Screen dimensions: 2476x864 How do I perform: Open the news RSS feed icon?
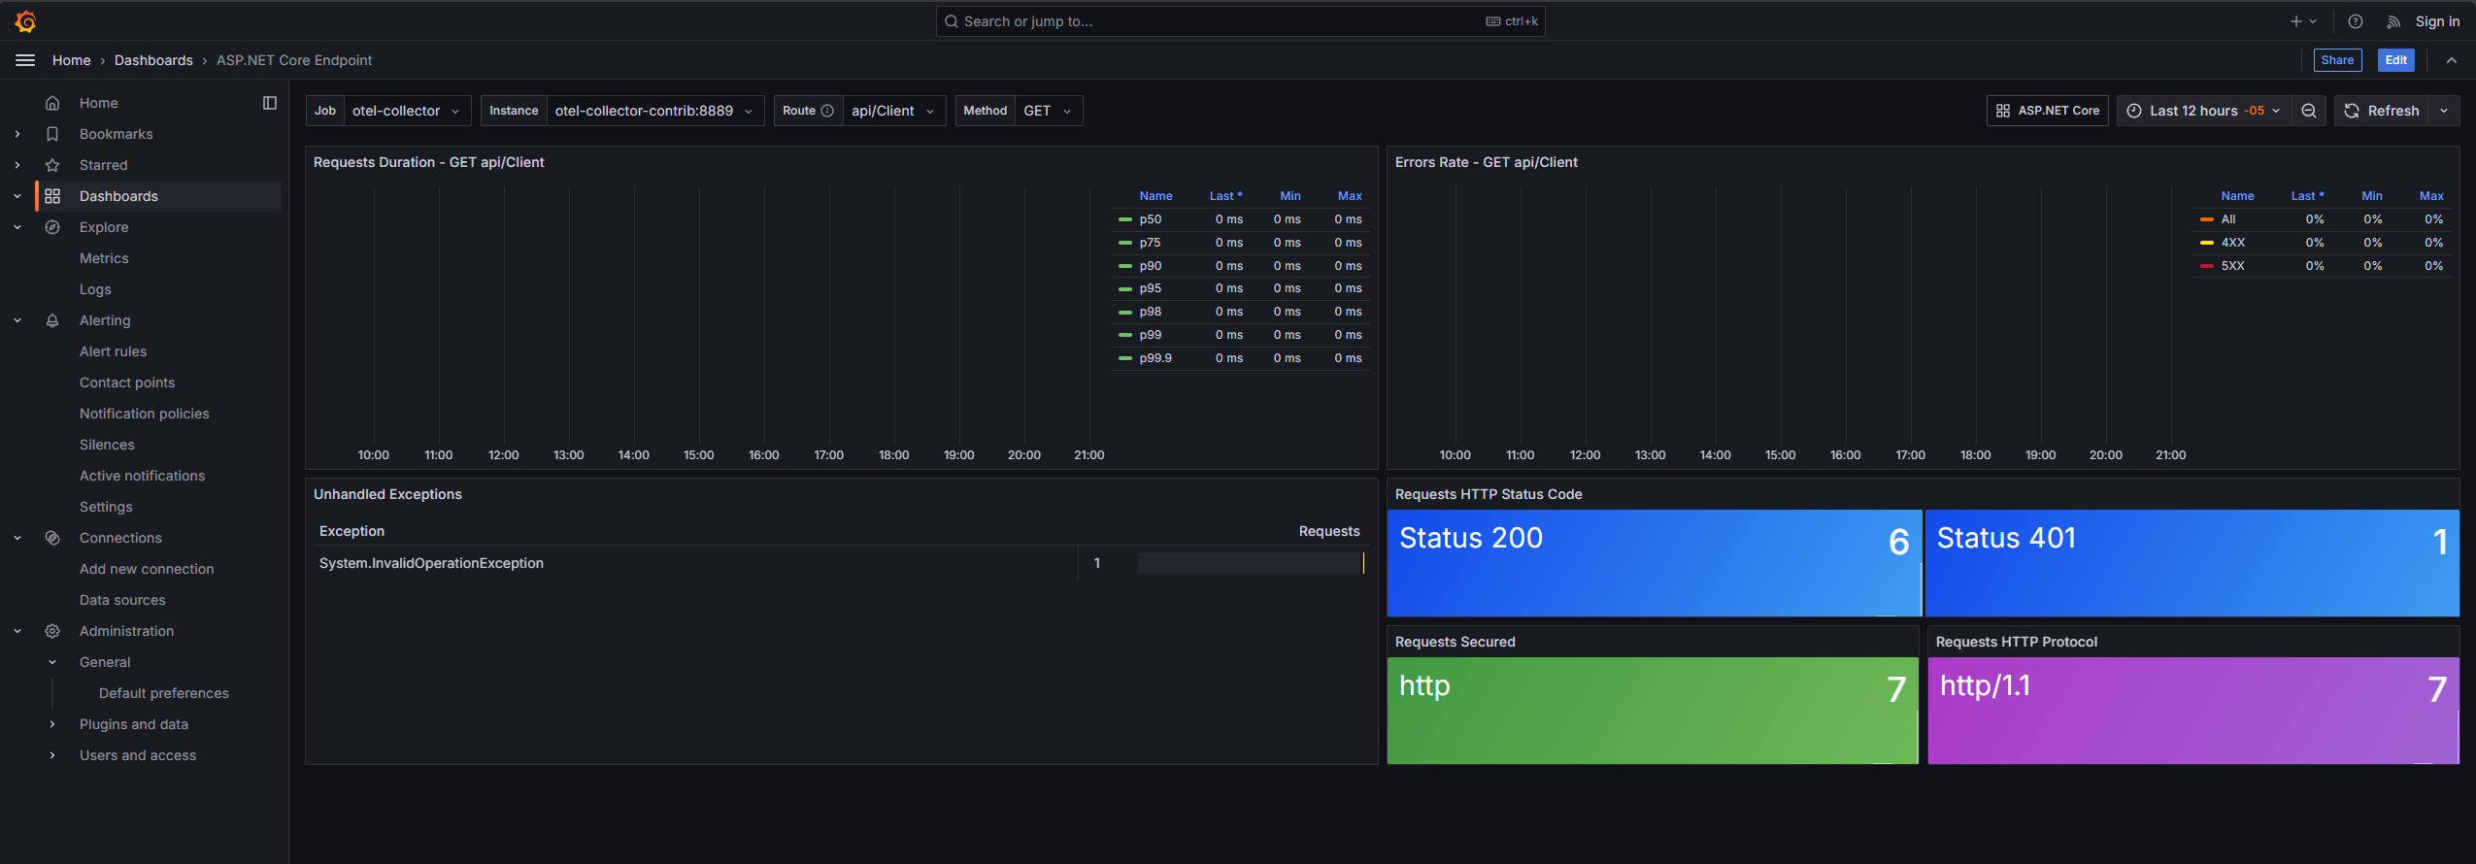point(2393,21)
